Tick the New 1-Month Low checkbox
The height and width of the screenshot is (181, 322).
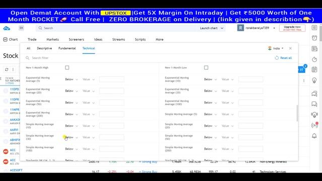click(206, 67)
